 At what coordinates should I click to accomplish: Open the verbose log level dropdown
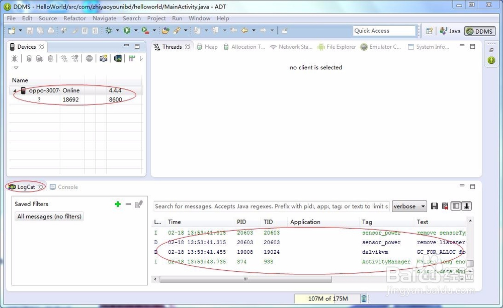(x=409, y=207)
